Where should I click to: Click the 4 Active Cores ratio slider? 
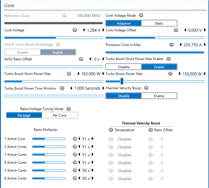[49, 163]
